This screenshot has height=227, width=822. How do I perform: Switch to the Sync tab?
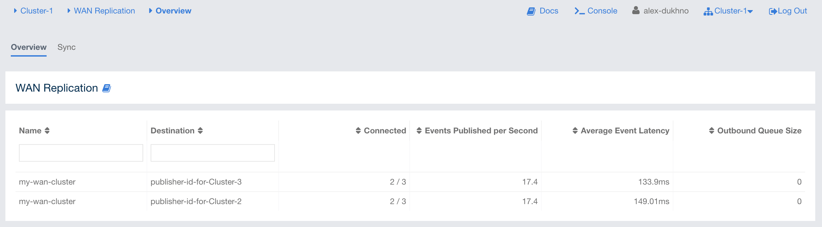click(x=67, y=47)
